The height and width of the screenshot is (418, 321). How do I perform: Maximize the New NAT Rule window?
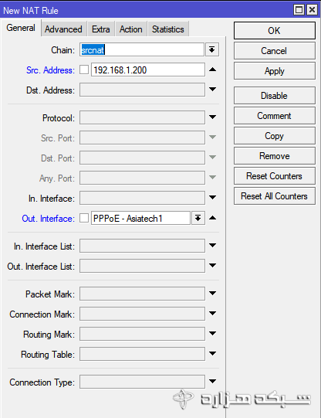[299, 10]
